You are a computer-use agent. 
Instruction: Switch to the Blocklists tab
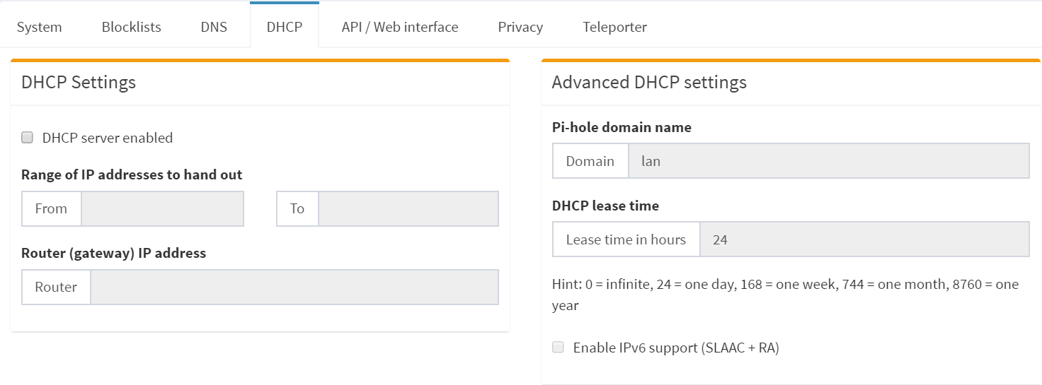pos(132,27)
